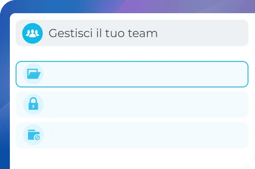
Task: Choose the first option with blue border
Action: [132, 74]
